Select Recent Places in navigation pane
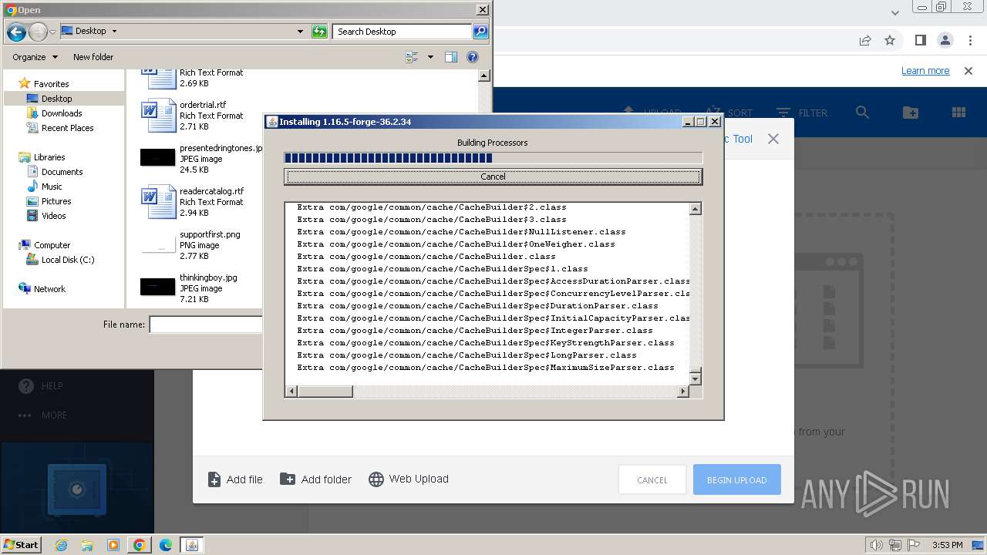This screenshot has height=555, width=987. 68,128
